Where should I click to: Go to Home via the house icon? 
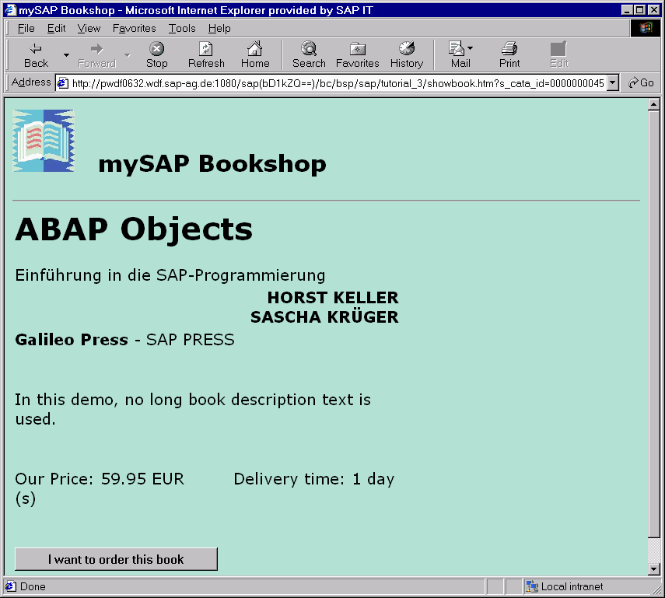254,49
